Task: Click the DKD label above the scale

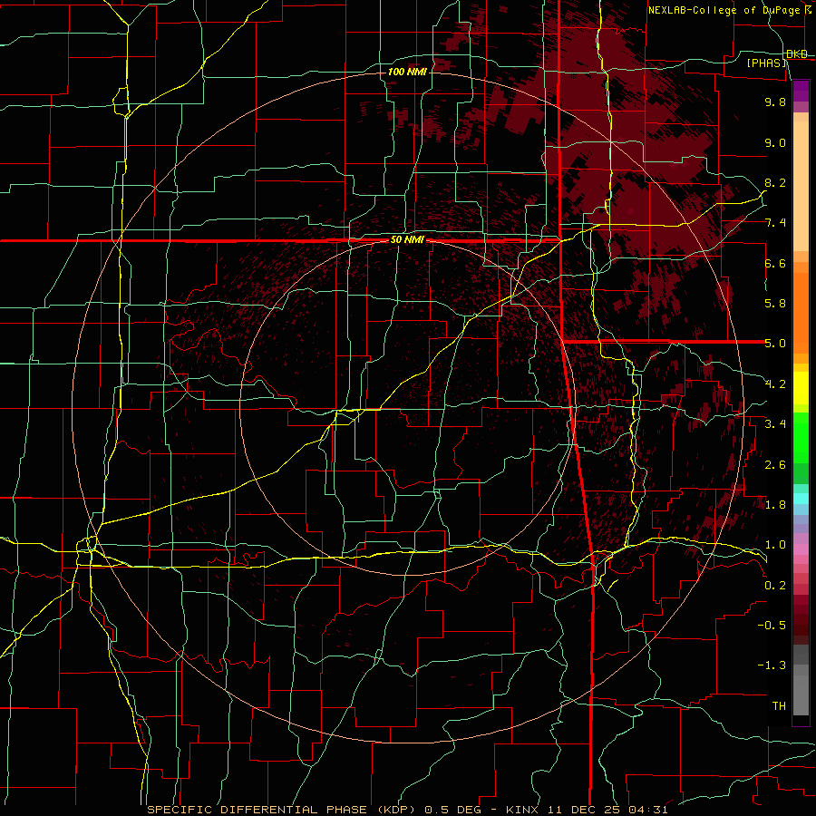Action: point(797,54)
